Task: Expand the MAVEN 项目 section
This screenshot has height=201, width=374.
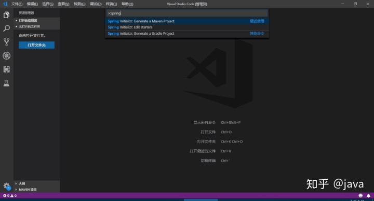Action: pos(36,190)
